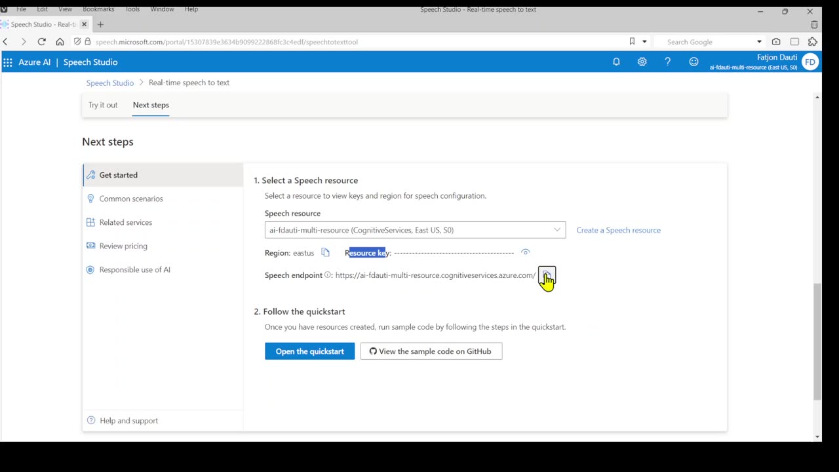Copy the eastus region value

[x=325, y=252]
